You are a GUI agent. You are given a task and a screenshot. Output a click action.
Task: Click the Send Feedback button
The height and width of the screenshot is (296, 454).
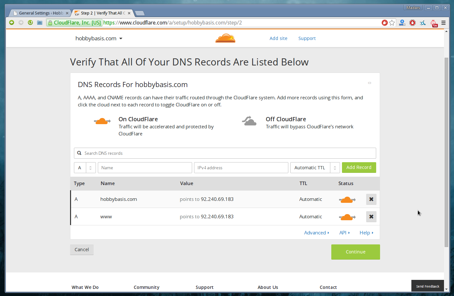[428, 286]
